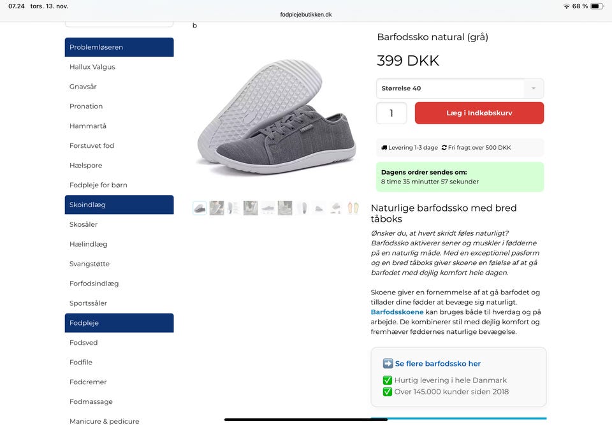Tap the Wi-Fi icon in status bar
612x425 pixels.
click(x=566, y=6)
